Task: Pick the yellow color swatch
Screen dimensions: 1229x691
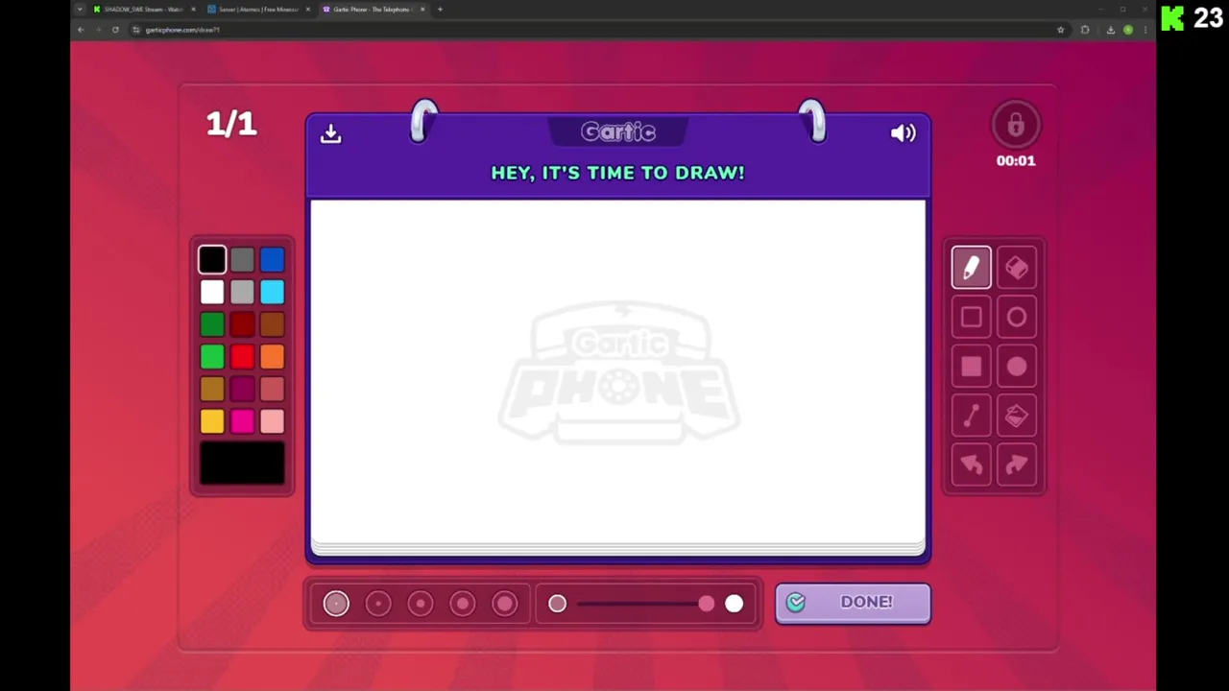Action: coord(212,421)
